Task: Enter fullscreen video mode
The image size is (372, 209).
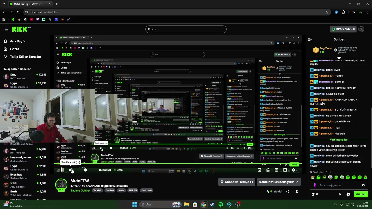Action: coord(285,170)
